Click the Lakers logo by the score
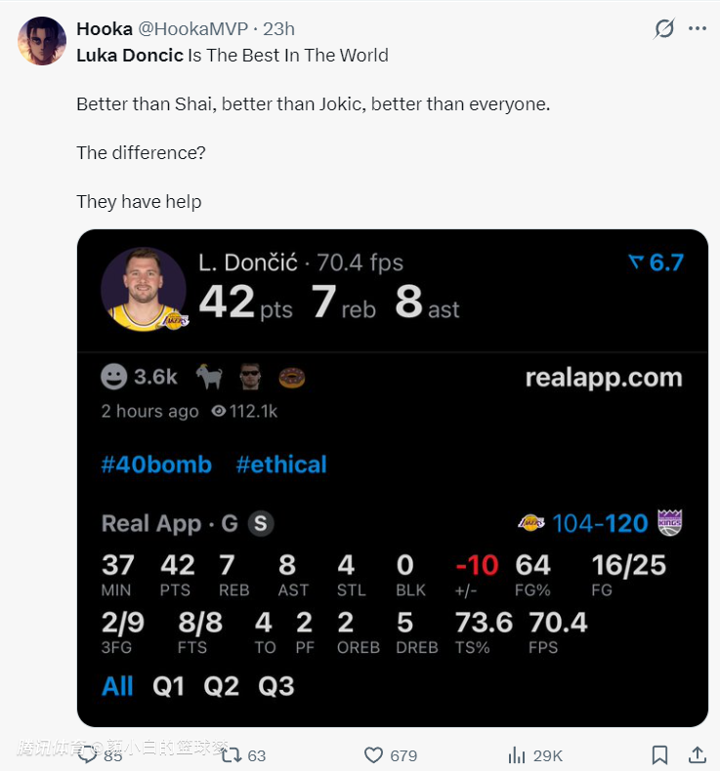Viewport: 720px width, 771px height. (531, 523)
